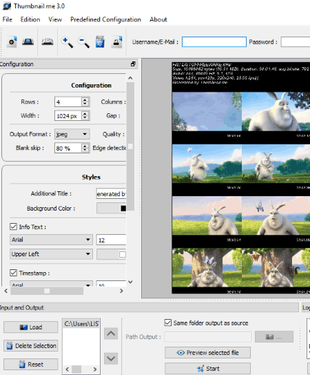
Task: Click Preview selected file button
Action: coord(207,352)
